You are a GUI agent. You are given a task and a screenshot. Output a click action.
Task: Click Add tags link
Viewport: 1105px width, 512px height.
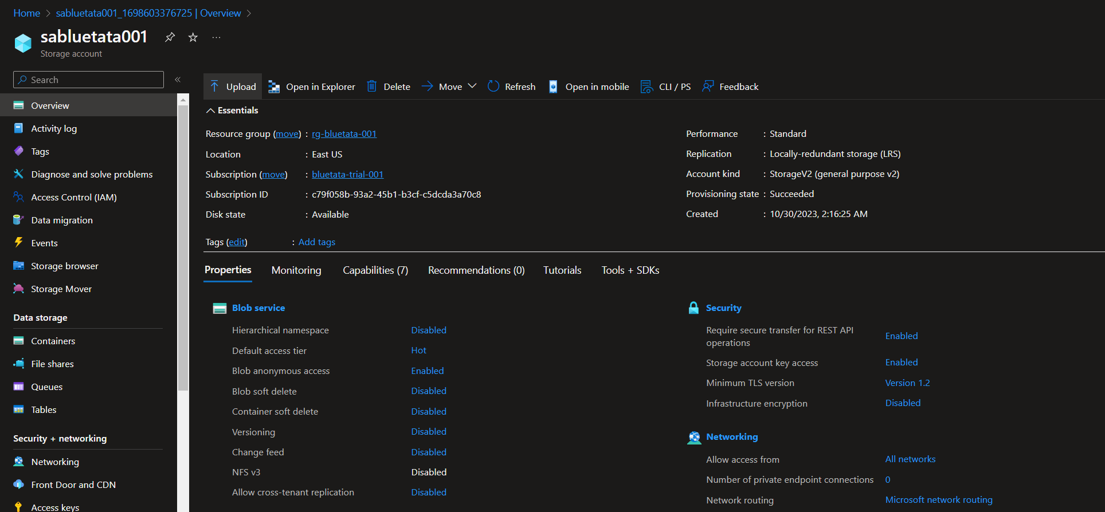[317, 242]
